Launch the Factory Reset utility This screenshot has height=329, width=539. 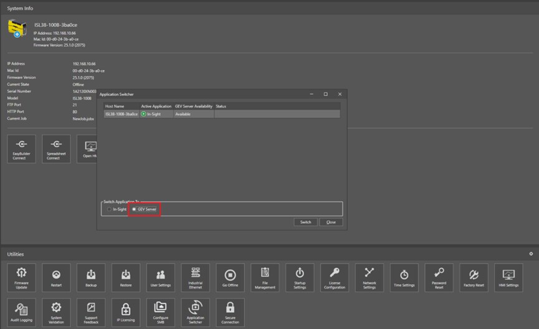474,277
